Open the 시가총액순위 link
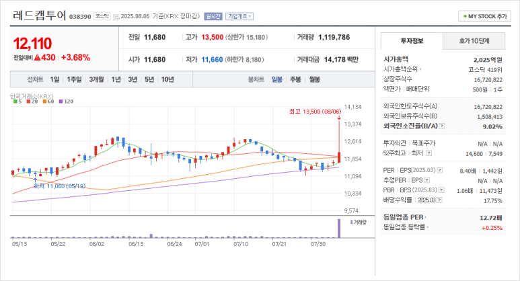This screenshot has width=520, height=281. coord(402,69)
